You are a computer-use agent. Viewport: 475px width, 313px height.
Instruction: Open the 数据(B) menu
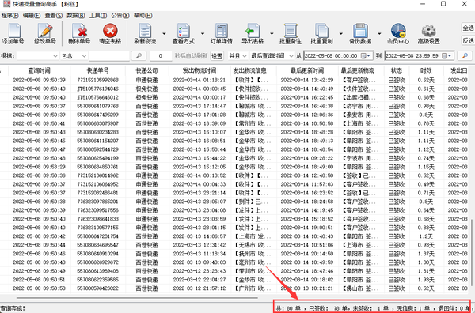click(x=76, y=16)
